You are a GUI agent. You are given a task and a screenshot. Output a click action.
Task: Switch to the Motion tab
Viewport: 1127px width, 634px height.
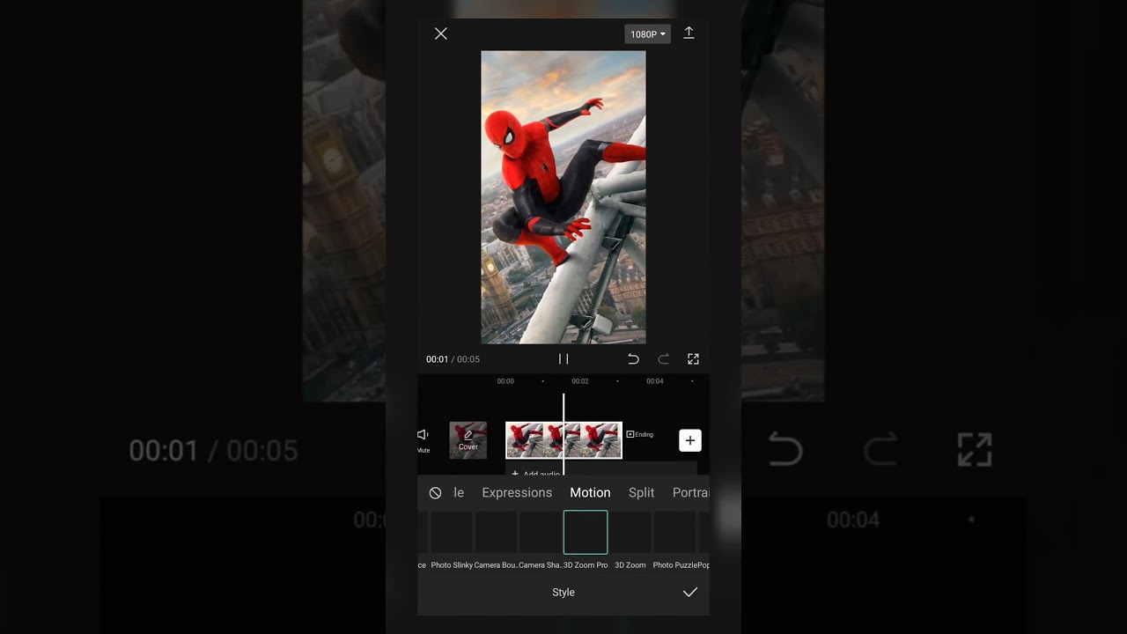[x=590, y=493]
